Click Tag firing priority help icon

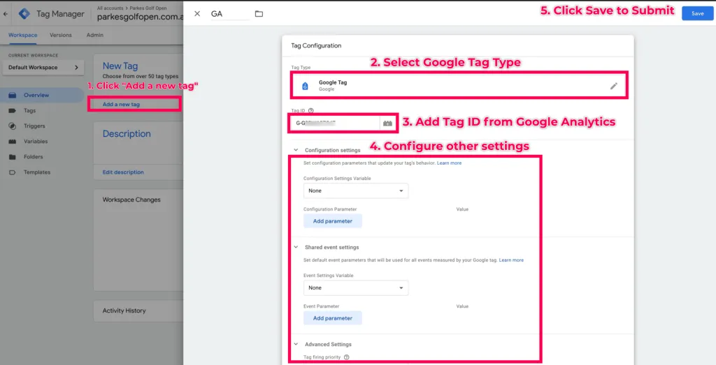coord(347,357)
